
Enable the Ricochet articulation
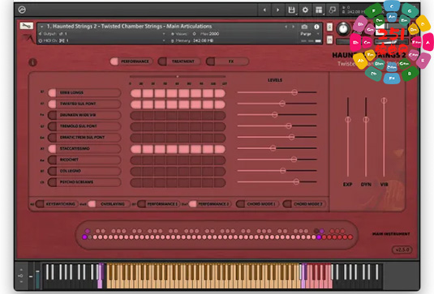click(84, 160)
